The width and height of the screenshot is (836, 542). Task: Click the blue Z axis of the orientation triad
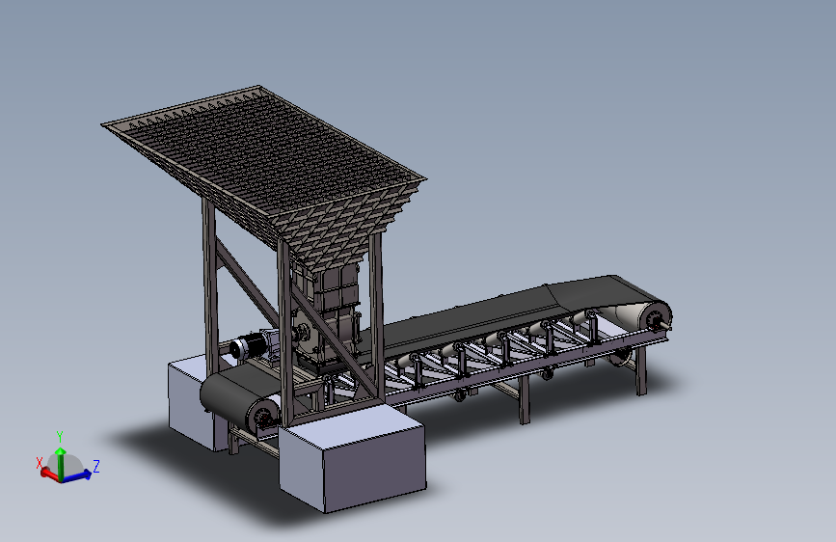77,474
